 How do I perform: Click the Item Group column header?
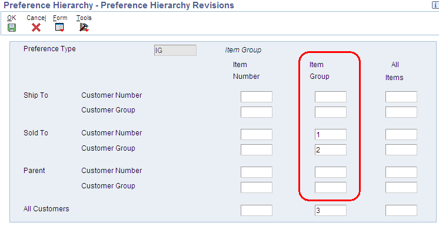[319, 71]
